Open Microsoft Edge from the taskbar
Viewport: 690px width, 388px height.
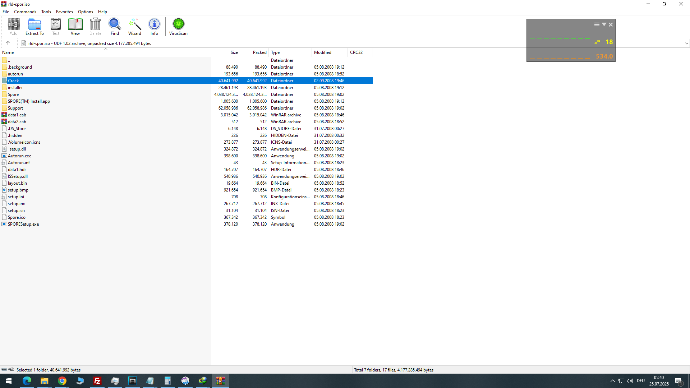pyautogui.click(x=27, y=380)
